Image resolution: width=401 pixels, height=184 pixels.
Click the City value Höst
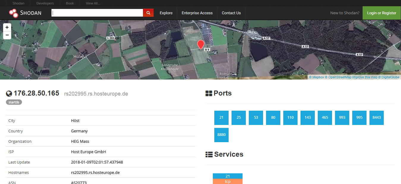pos(75,121)
